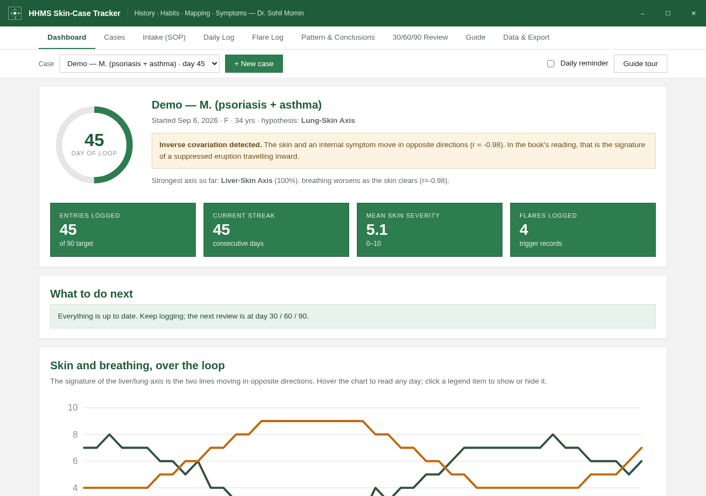Open the Case selector dropdown
Image resolution: width=706 pixels, height=496 pixels.
(x=140, y=63)
